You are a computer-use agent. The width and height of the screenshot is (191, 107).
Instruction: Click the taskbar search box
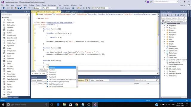tap(27, 105)
